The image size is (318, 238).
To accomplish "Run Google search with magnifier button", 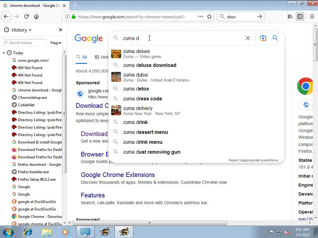I will point(275,38).
